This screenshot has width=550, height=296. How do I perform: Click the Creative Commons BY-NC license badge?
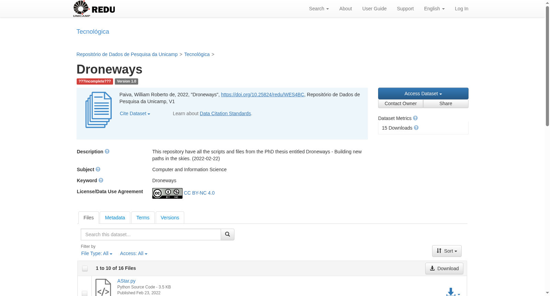(167, 193)
